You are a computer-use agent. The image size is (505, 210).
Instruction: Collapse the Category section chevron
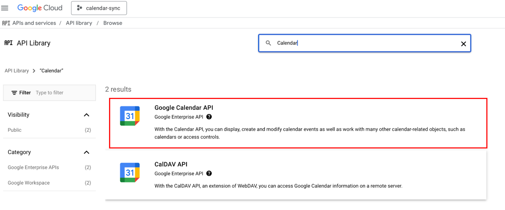[86, 152]
